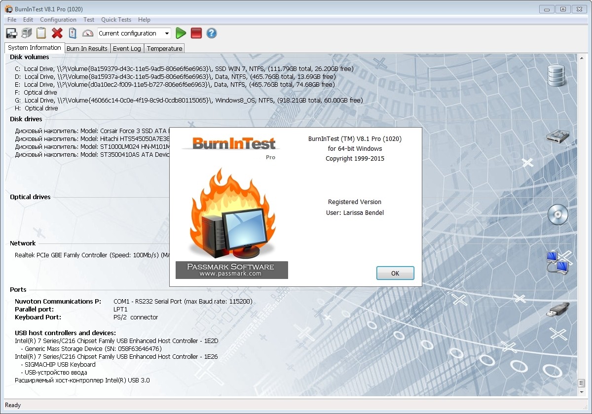Click the Save report floppy icon
Image resolution: width=592 pixels, height=414 pixels.
(11, 33)
